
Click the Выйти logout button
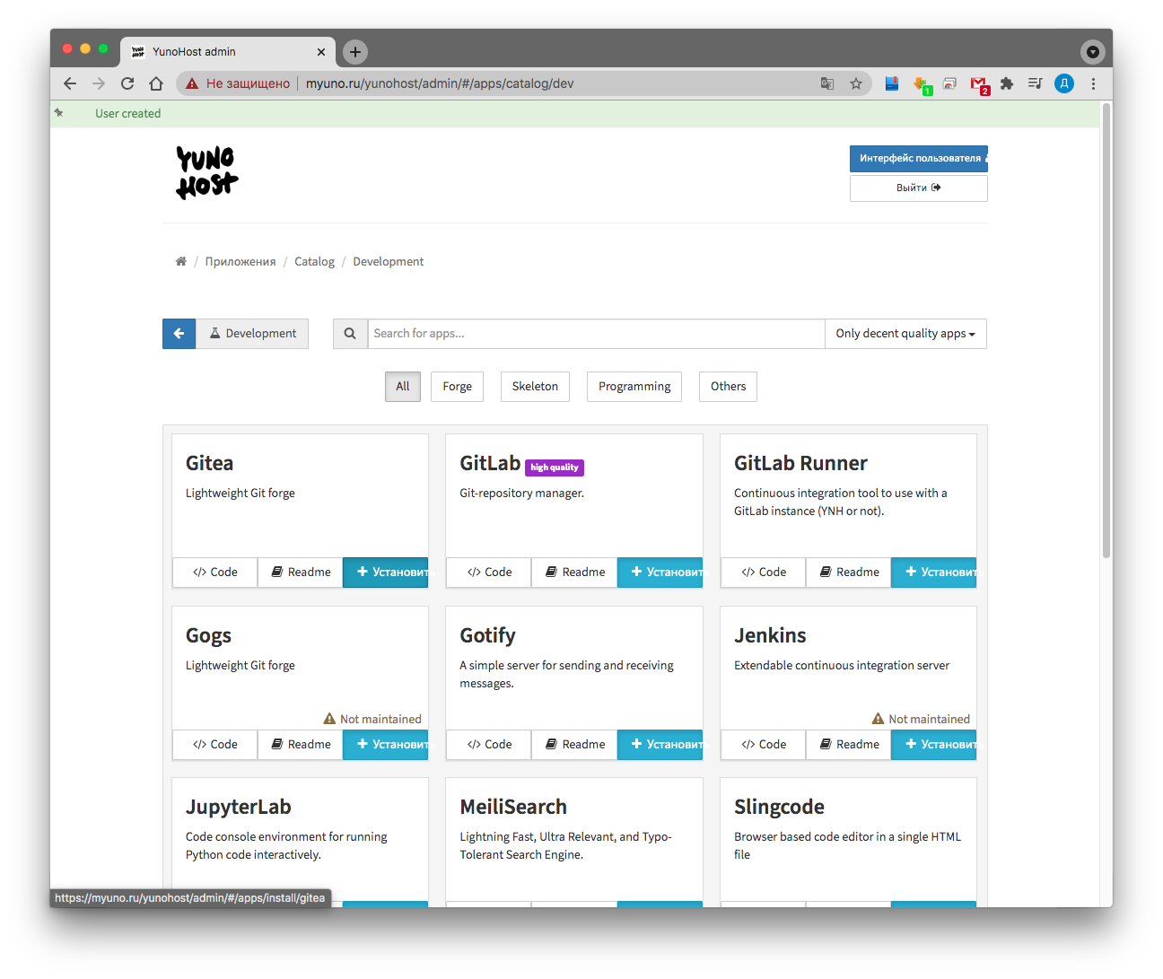pyautogui.click(x=919, y=188)
